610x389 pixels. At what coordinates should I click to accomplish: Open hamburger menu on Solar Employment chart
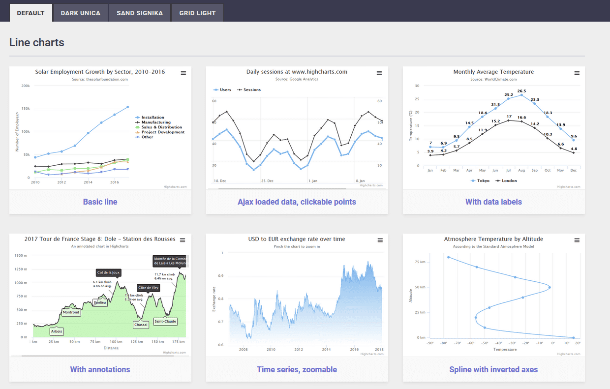point(183,73)
